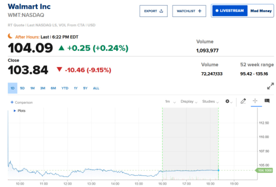Click the volume value 72,247,133

212,74
